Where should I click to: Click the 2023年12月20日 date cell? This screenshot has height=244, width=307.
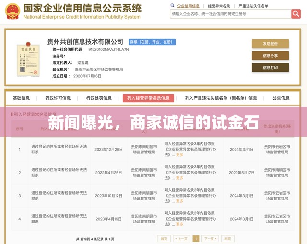pos(109,149)
